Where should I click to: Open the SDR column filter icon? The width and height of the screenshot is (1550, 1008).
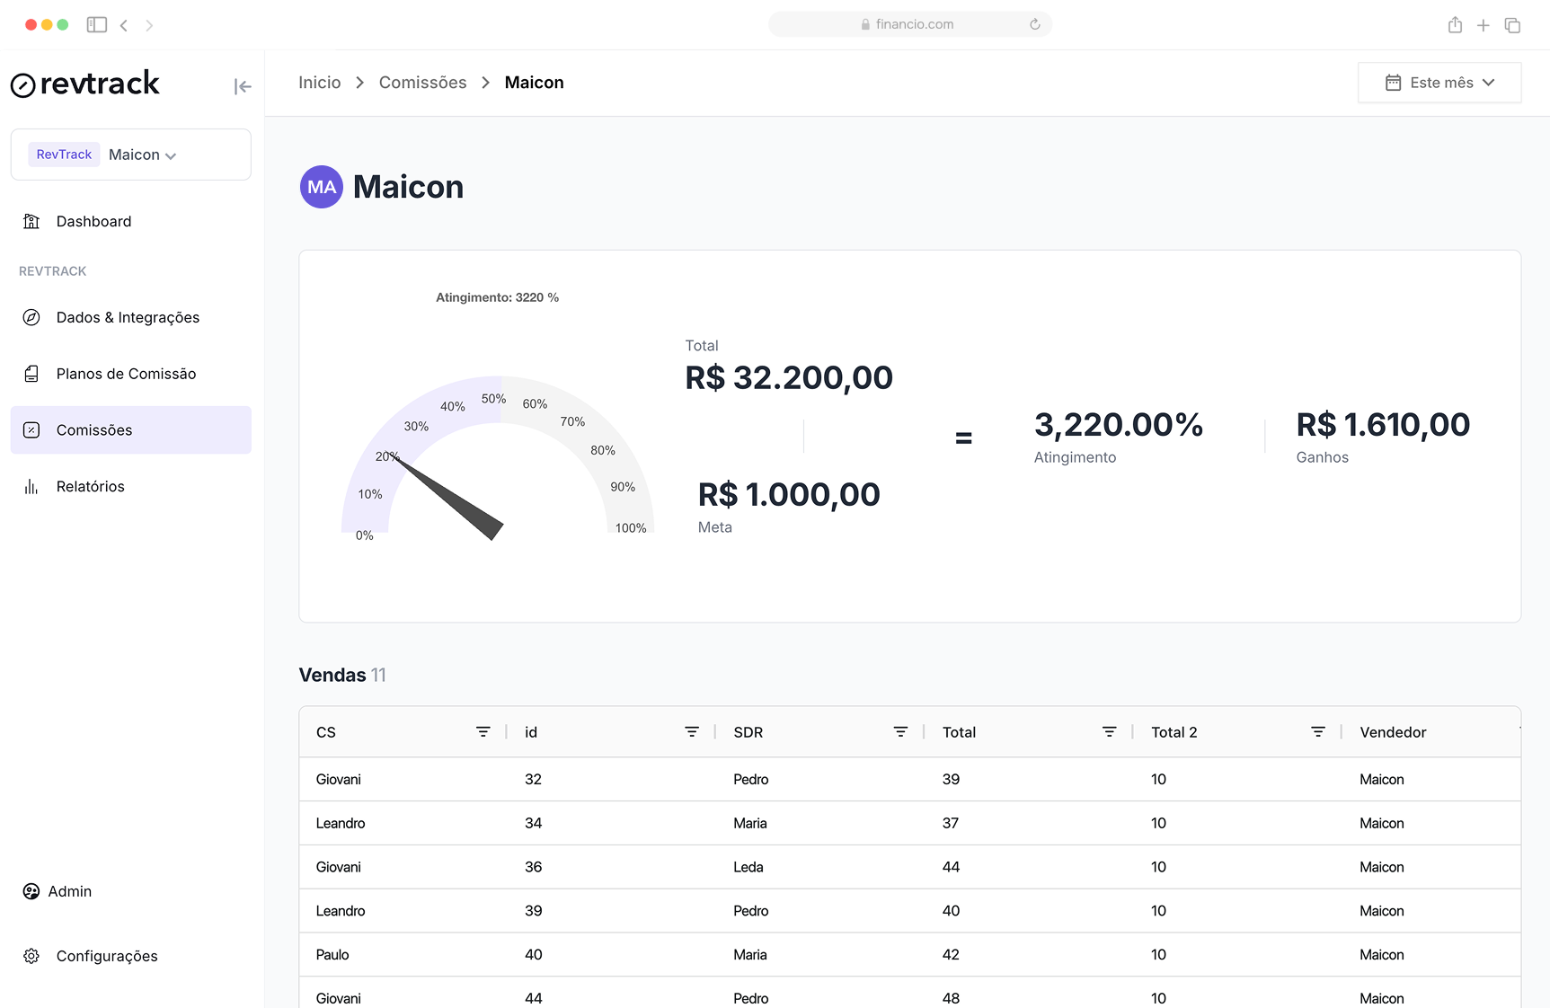click(x=900, y=732)
